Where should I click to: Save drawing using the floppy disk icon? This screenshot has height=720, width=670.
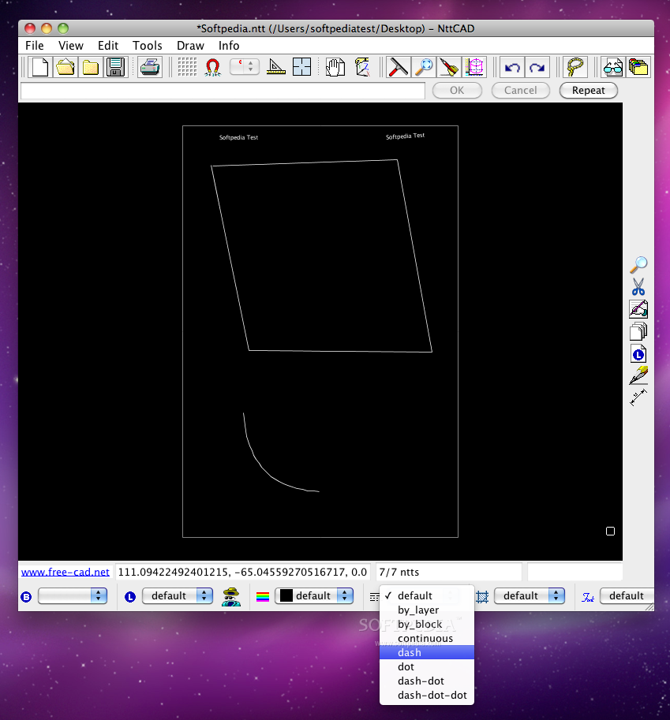[115, 68]
